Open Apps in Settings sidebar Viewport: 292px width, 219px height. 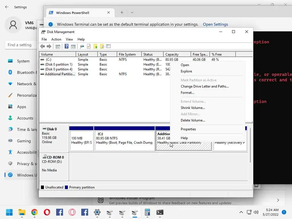(21, 107)
